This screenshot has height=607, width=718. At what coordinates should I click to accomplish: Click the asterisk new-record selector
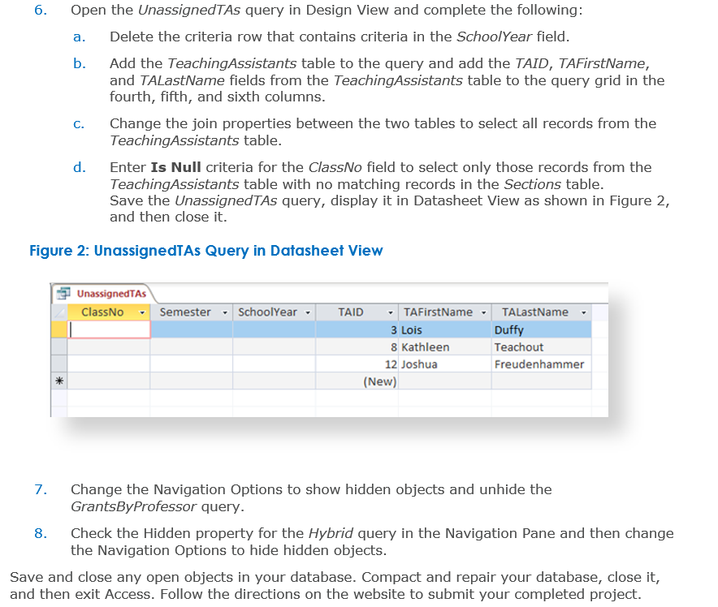click(x=60, y=379)
